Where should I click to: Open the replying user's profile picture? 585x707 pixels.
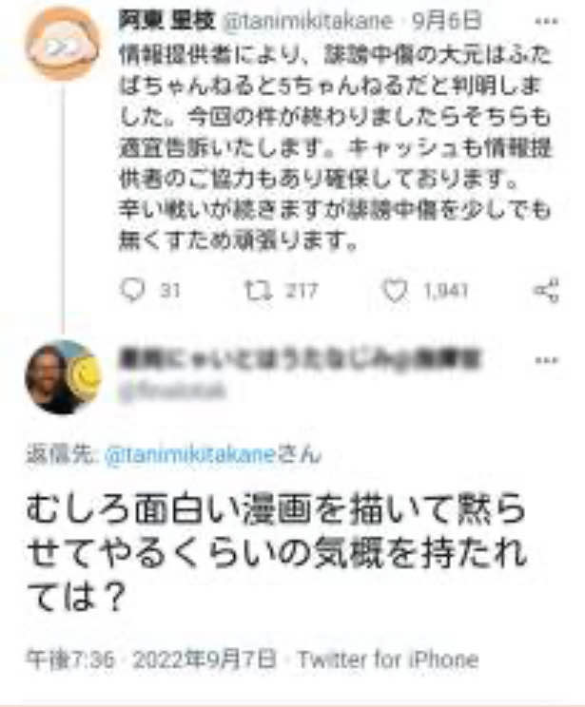coord(63,377)
